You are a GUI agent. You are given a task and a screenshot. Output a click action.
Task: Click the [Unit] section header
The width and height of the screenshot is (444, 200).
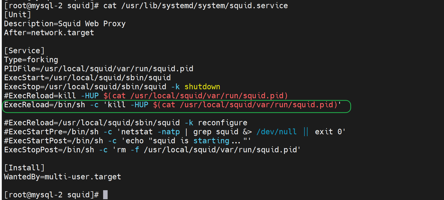point(17,15)
